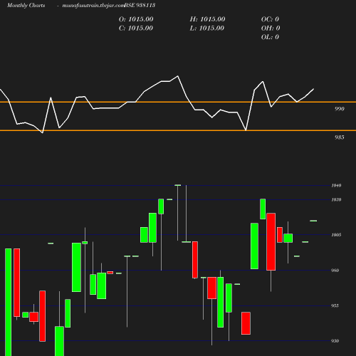Click the '1030' price axis label

click(x=336, y=199)
